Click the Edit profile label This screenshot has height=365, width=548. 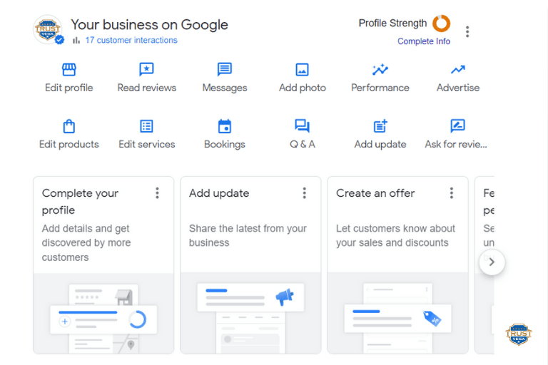68,88
